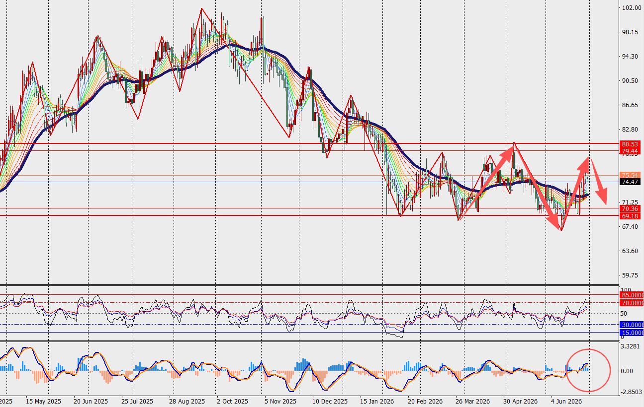Select the downward red arrow at chart right
The width and height of the screenshot is (644, 407).
pos(598,182)
